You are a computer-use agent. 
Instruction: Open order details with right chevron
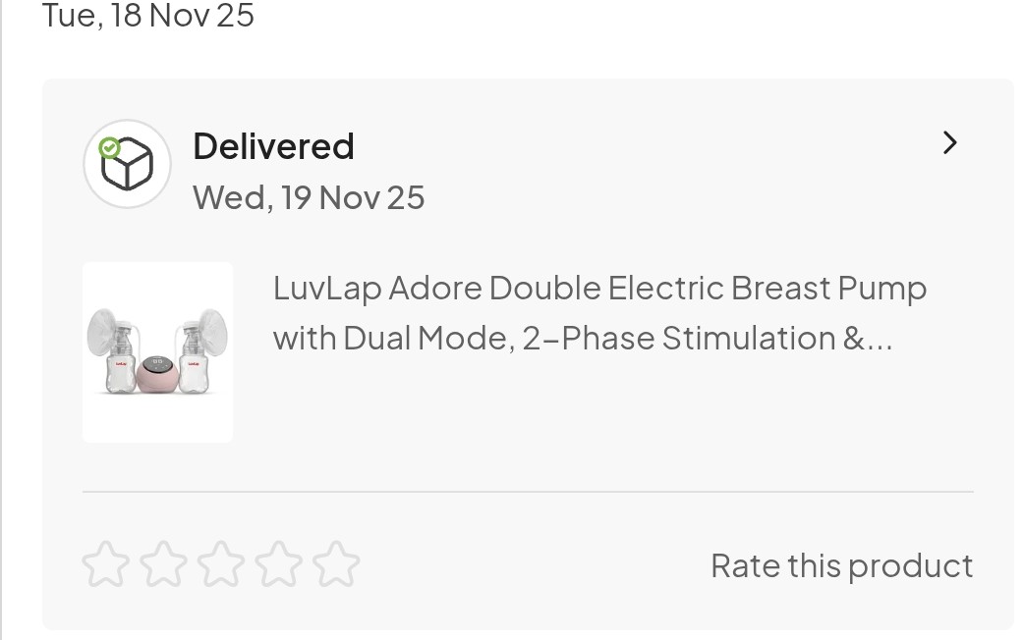click(x=949, y=143)
